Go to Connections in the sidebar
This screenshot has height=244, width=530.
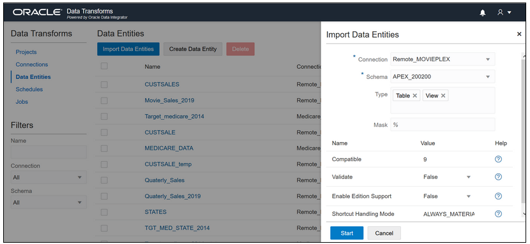32,64
